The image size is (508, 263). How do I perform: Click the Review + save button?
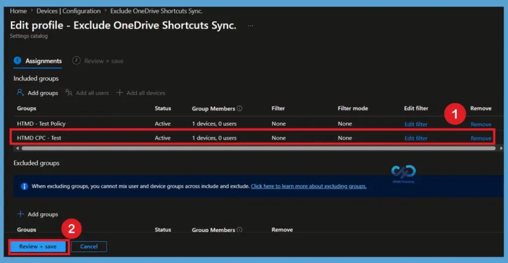pos(38,247)
